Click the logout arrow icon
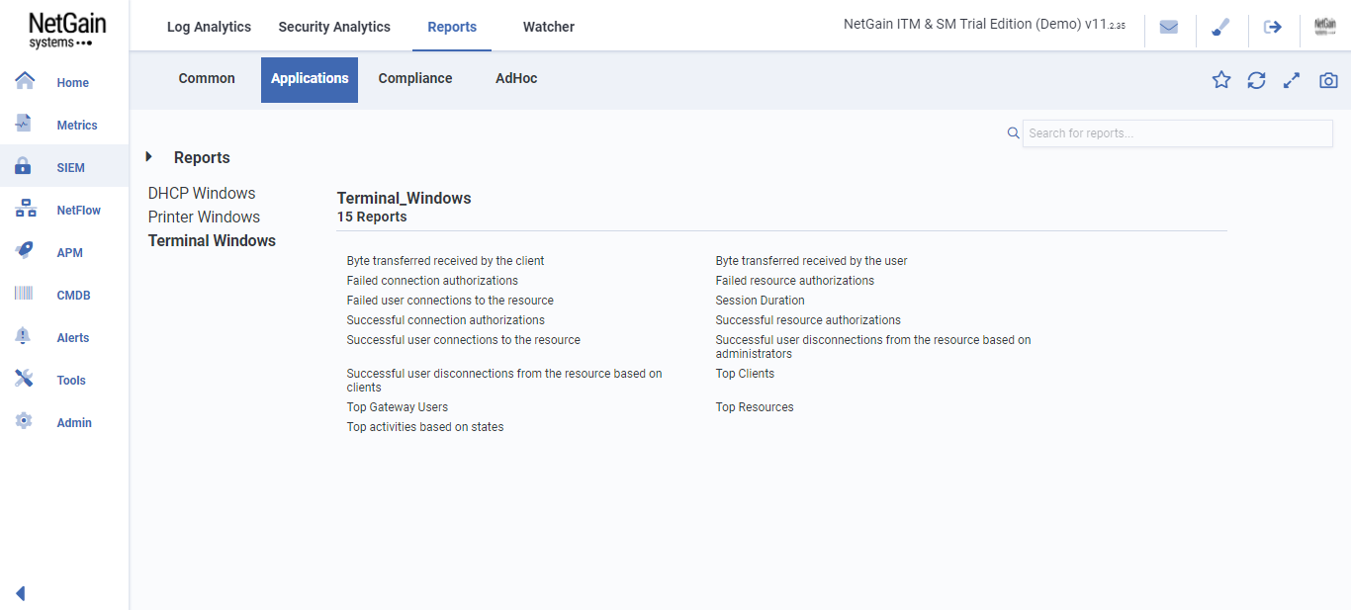The height and width of the screenshot is (610, 1351). click(x=1273, y=28)
